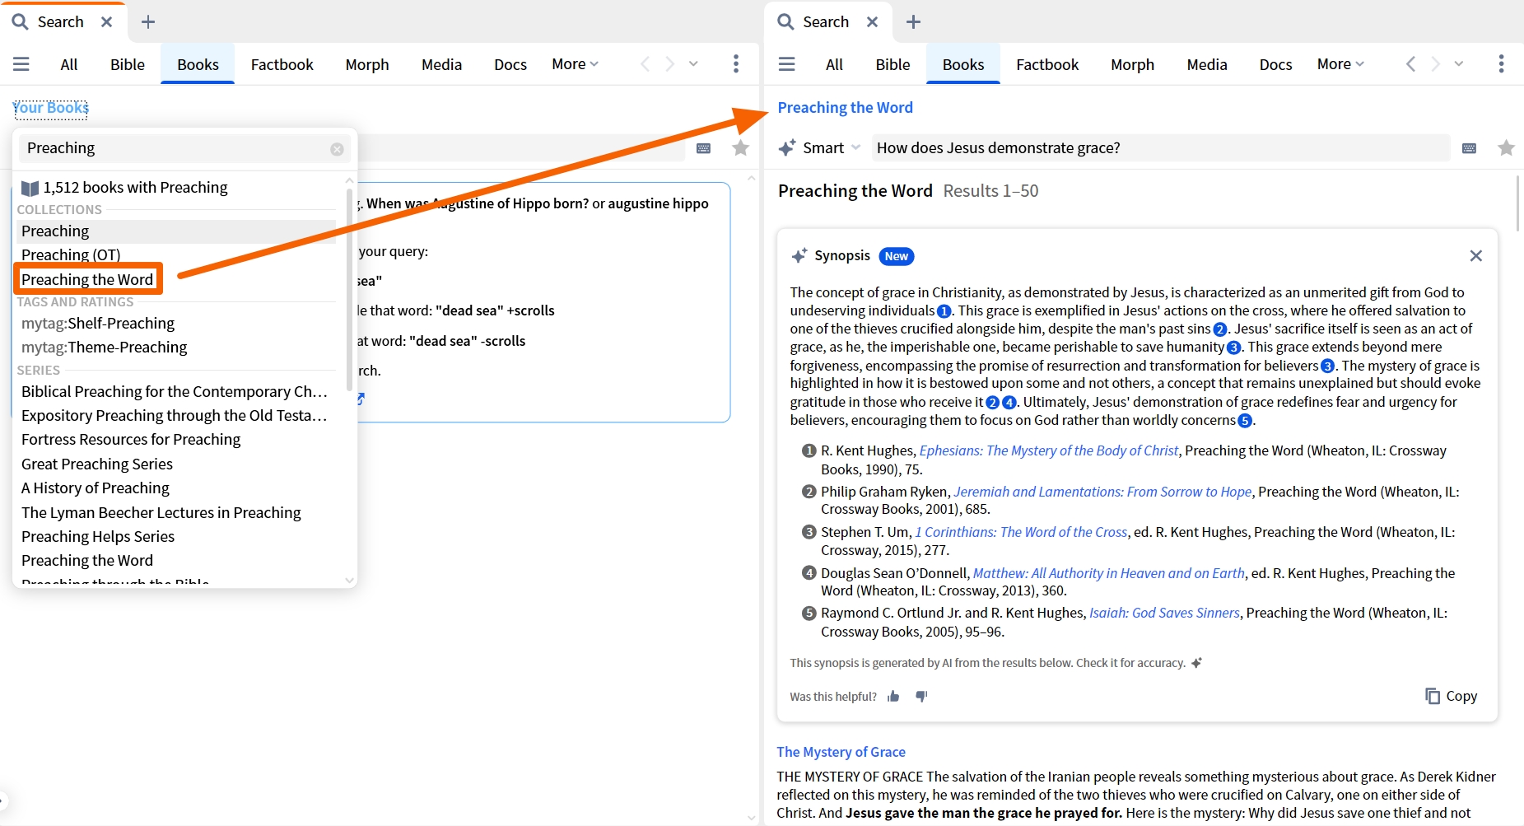Screen dimensions: 1524x826
Task: Open hamburger menu in right Search panel
Action: pyautogui.click(x=787, y=64)
